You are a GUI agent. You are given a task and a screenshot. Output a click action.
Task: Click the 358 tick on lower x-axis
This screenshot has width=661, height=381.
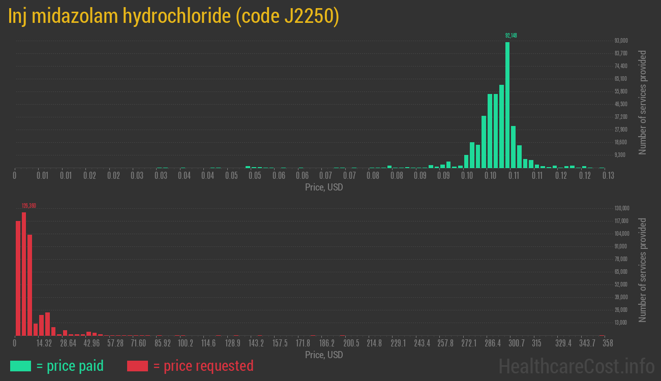click(607, 343)
